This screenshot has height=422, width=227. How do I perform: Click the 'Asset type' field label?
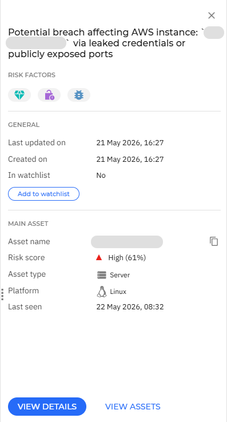point(27,274)
